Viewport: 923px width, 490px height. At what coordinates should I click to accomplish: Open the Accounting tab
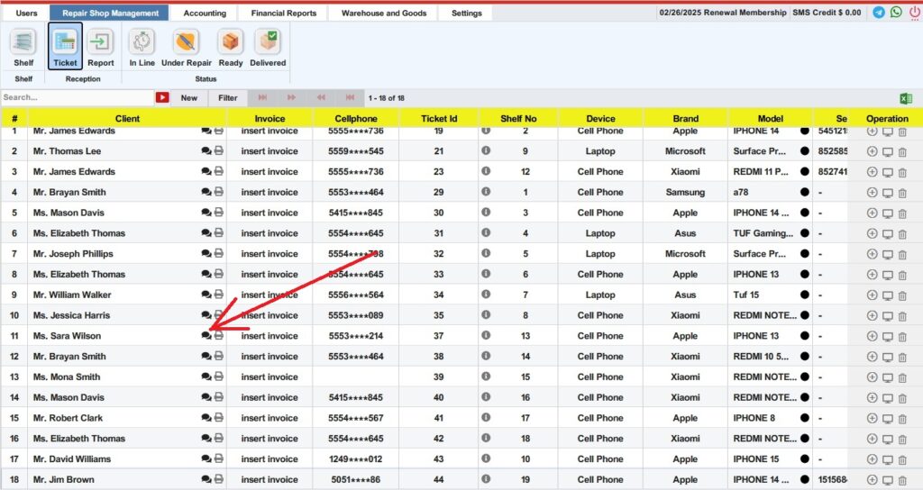click(205, 13)
